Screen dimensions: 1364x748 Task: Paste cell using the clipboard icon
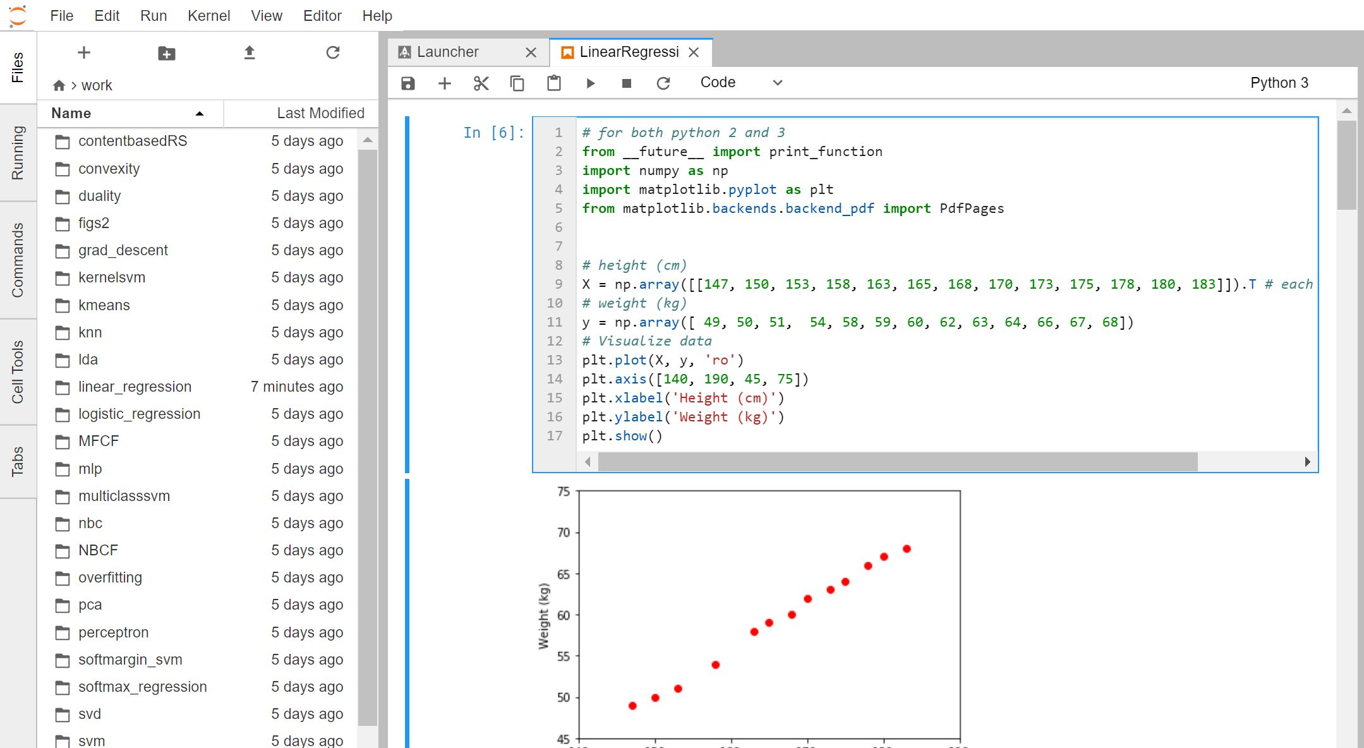(x=553, y=83)
